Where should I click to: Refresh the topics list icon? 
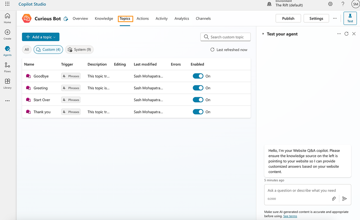(212, 50)
